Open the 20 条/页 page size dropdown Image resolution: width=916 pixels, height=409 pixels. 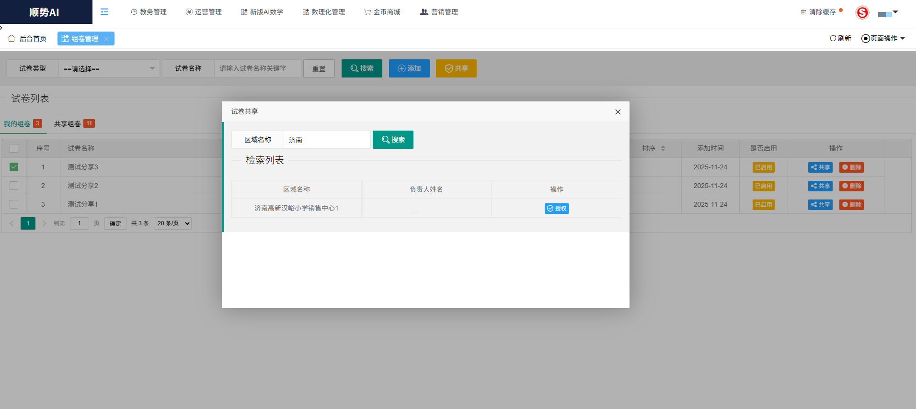[172, 223]
